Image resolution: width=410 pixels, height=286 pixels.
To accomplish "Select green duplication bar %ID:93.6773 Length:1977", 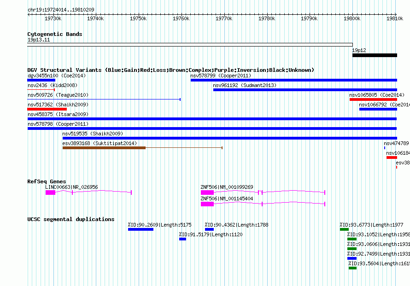I will (345, 229).
